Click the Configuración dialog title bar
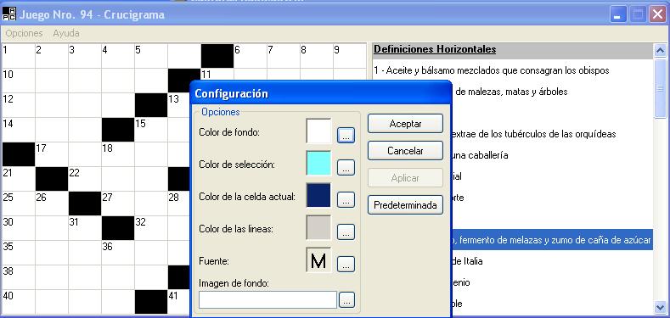 321,93
